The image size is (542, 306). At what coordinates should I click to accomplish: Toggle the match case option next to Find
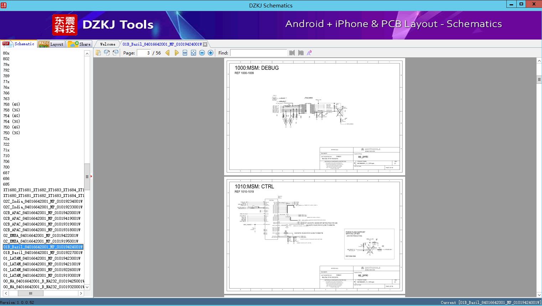(309, 53)
